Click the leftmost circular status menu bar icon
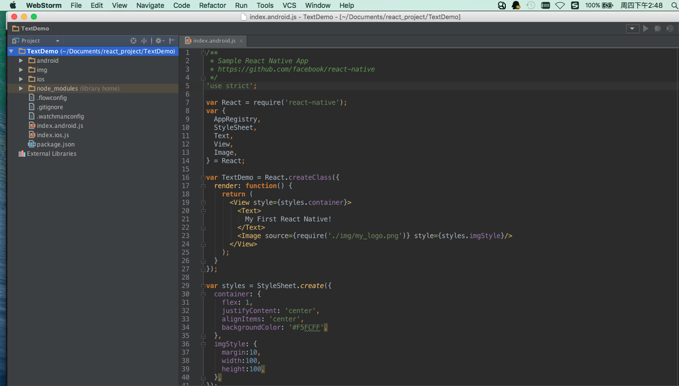Image resolution: width=679 pixels, height=386 pixels. pos(501,5)
